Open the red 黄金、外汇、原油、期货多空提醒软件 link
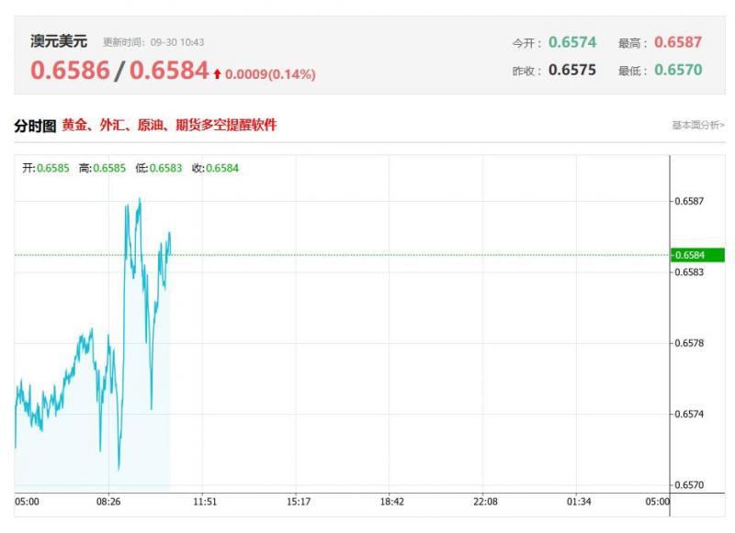 [169, 125]
